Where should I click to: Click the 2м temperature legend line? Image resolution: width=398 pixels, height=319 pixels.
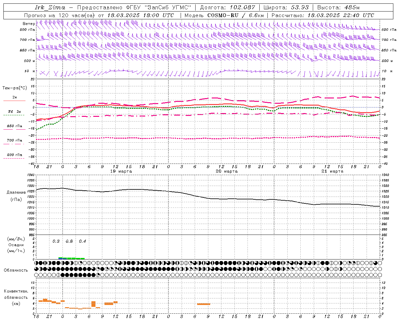[14, 101]
